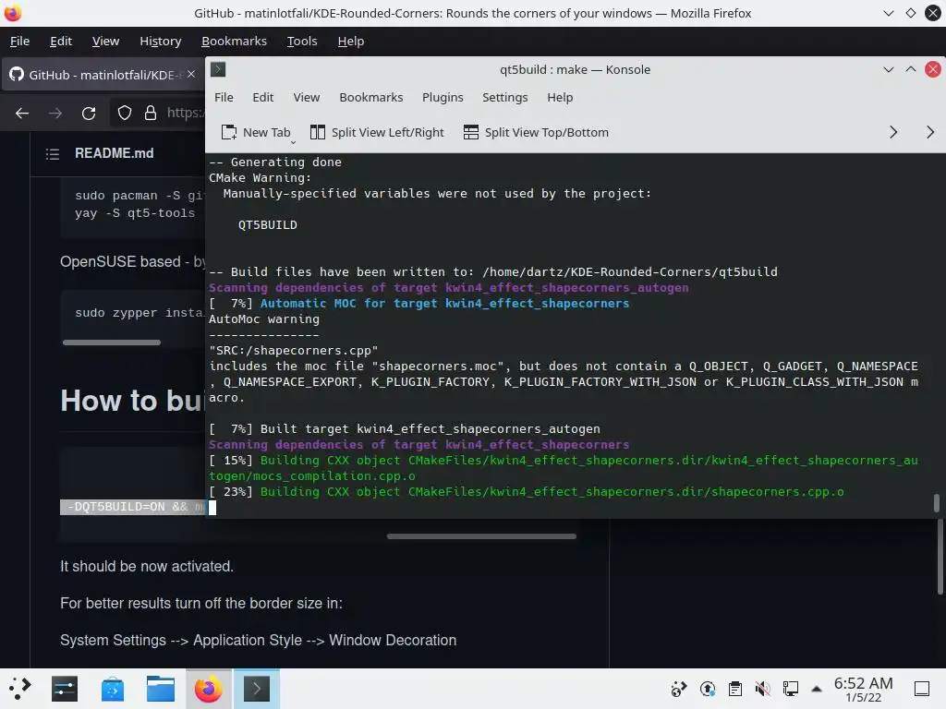The height and width of the screenshot is (709, 946).
Task: Click the Firefox back arrow
Action: (22, 113)
